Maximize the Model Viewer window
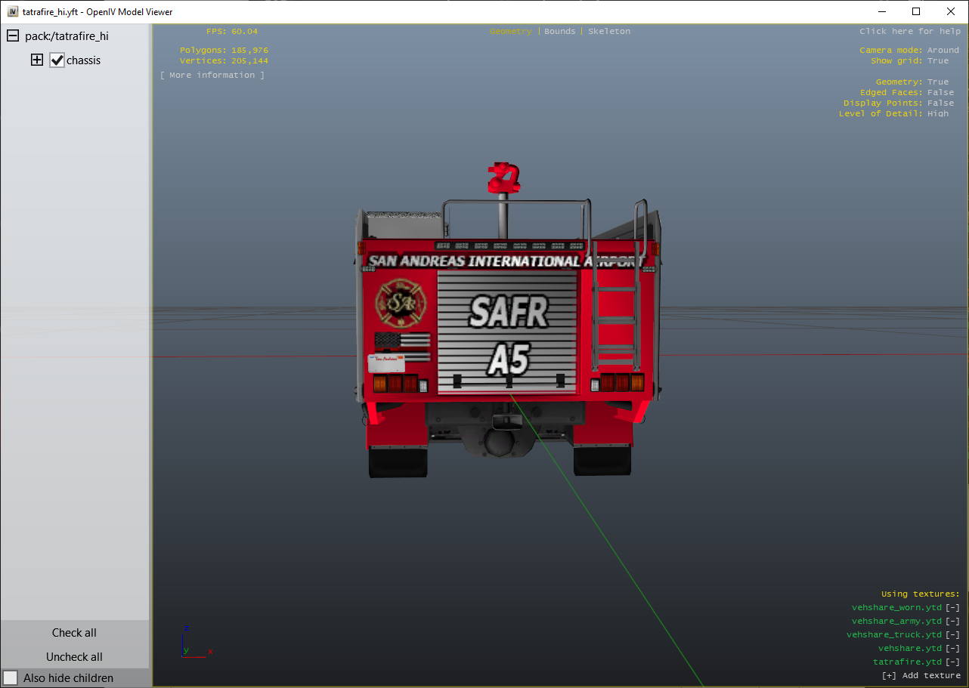The height and width of the screenshot is (688, 969). (x=916, y=12)
